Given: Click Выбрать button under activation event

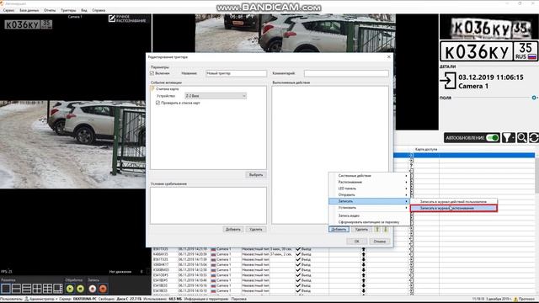Looking at the screenshot, I should (x=256, y=175).
